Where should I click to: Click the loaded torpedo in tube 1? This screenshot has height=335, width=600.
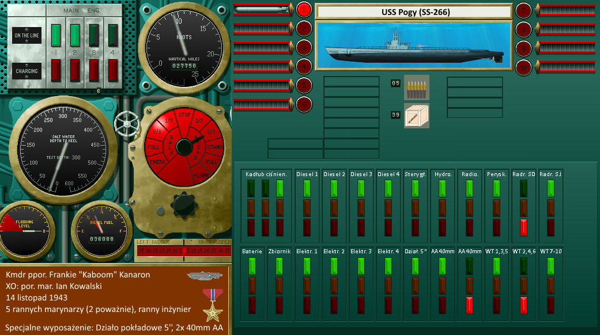point(262,10)
